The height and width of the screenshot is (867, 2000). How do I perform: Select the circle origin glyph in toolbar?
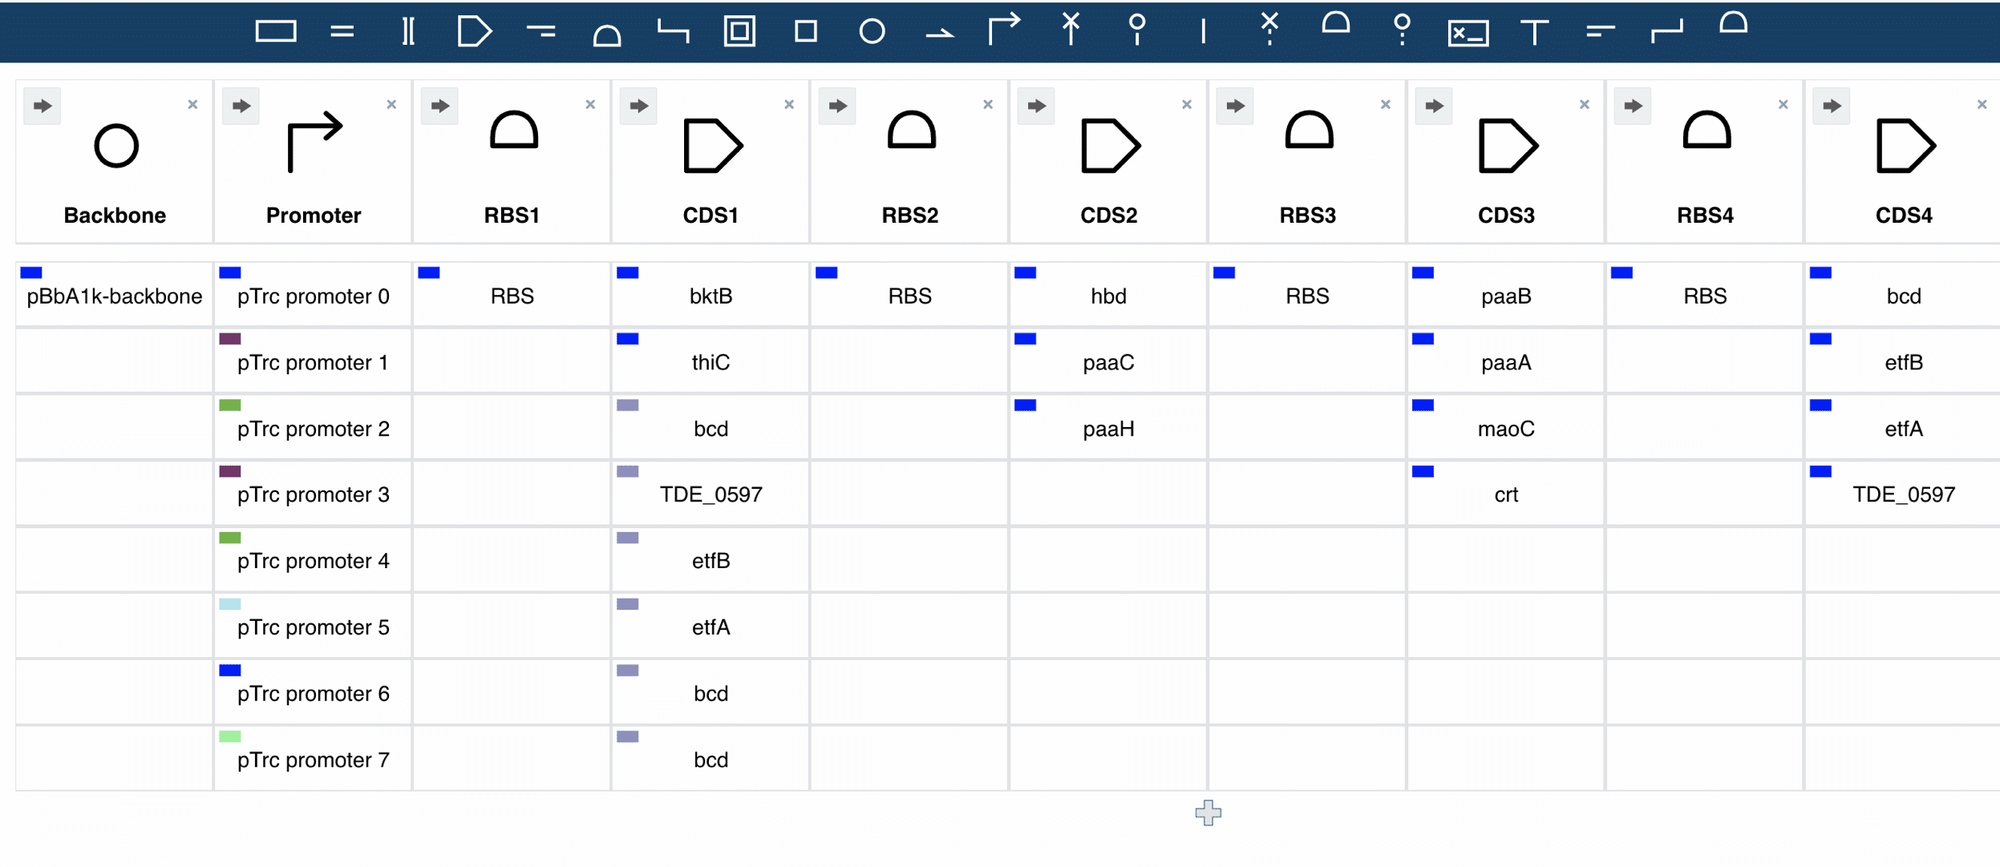872,32
